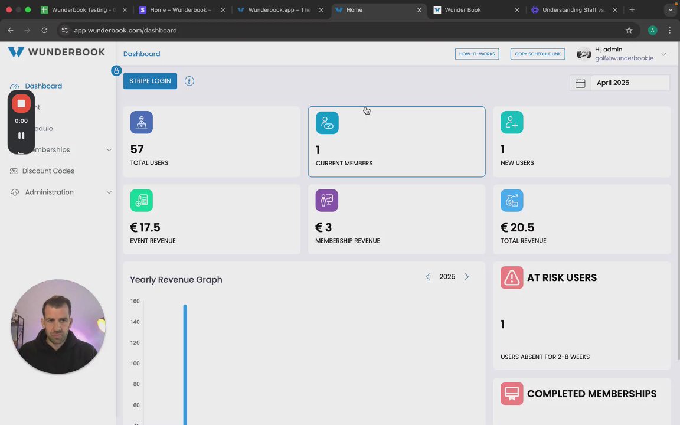
Task: Expand the Memberships sidebar chevron
Action: point(109,149)
